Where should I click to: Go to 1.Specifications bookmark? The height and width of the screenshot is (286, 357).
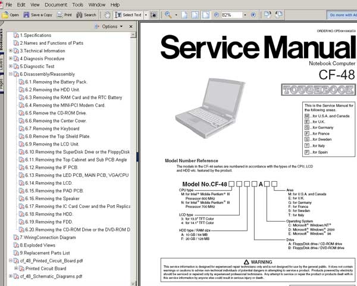click(36, 35)
